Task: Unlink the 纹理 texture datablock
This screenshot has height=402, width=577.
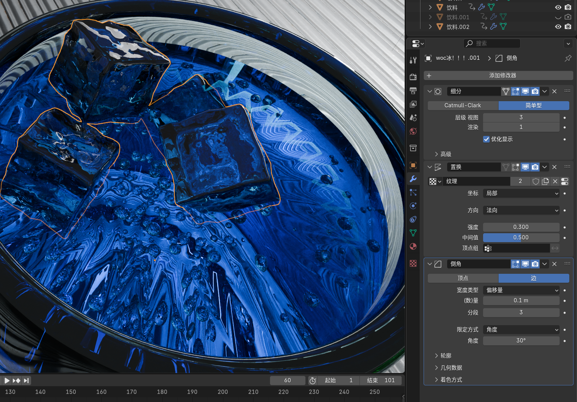Action: click(555, 181)
